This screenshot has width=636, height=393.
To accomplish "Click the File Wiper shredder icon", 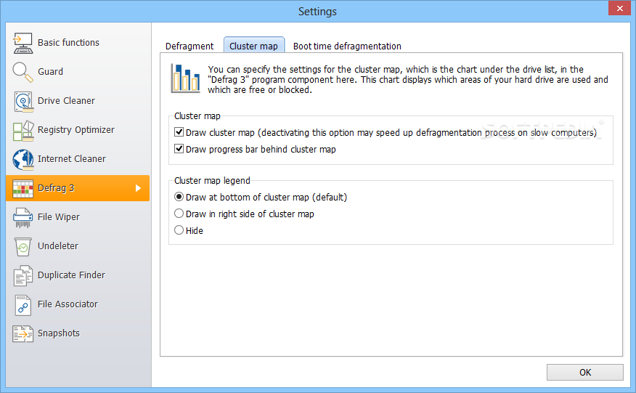I will [x=23, y=217].
